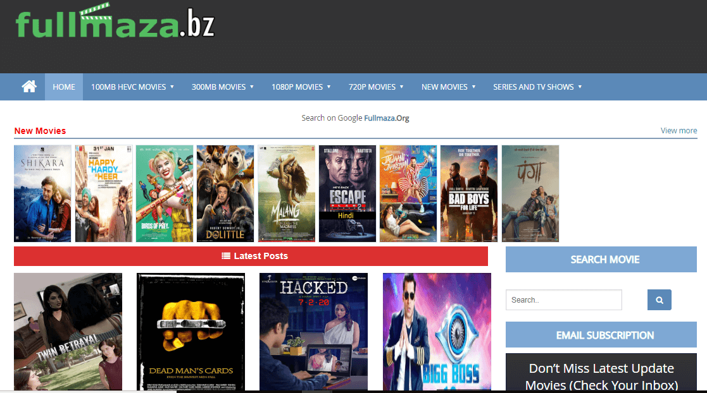Open the 720P Movies menu
The width and height of the screenshot is (707, 393).
pos(372,87)
